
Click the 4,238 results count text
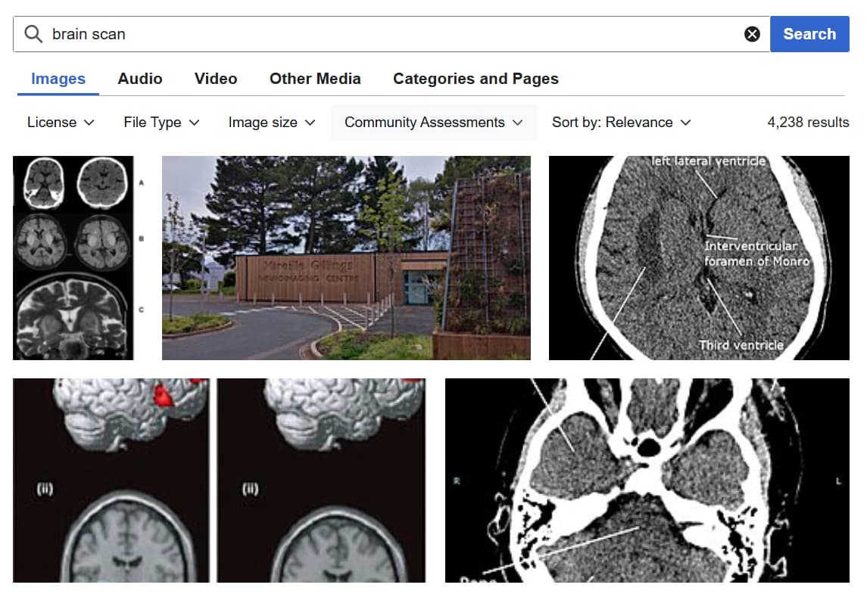(808, 122)
